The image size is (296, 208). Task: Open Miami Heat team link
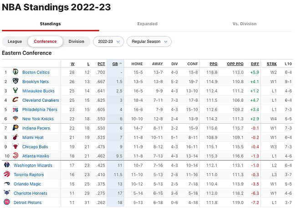(x=33, y=137)
